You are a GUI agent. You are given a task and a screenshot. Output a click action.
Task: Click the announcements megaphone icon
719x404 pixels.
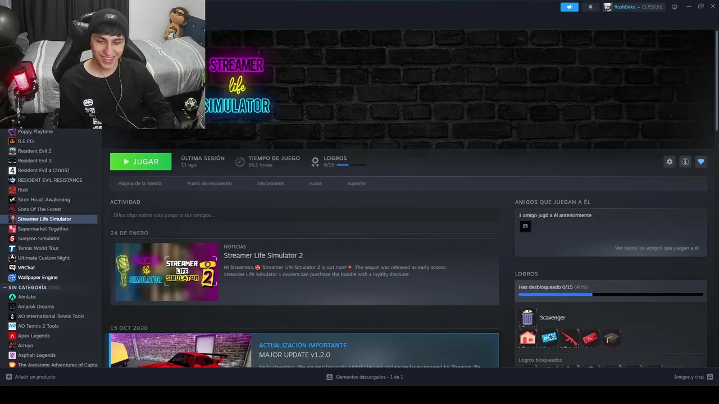(x=569, y=7)
